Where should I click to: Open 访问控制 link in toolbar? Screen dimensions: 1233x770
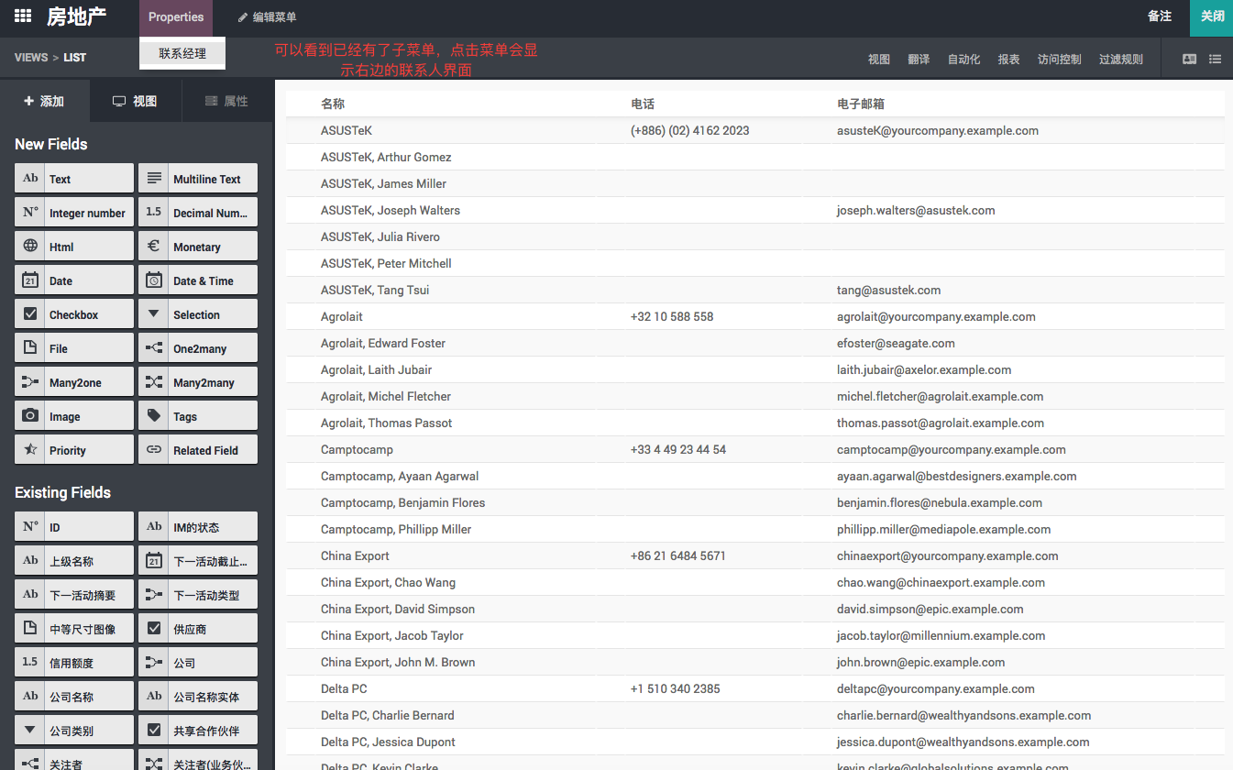1059,59
